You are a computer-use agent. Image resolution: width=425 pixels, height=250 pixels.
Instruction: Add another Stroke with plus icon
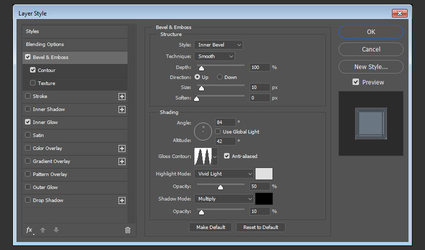tap(121, 96)
